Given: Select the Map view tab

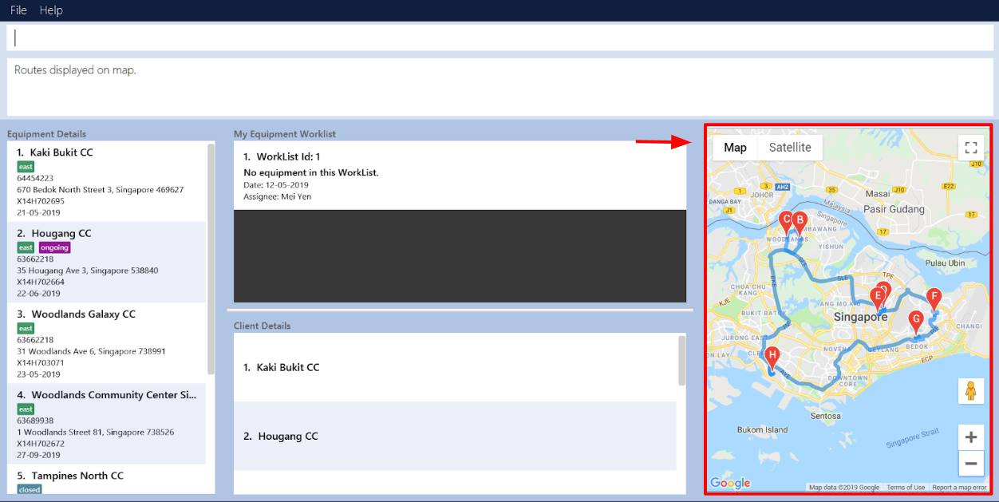Looking at the screenshot, I should click(735, 147).
